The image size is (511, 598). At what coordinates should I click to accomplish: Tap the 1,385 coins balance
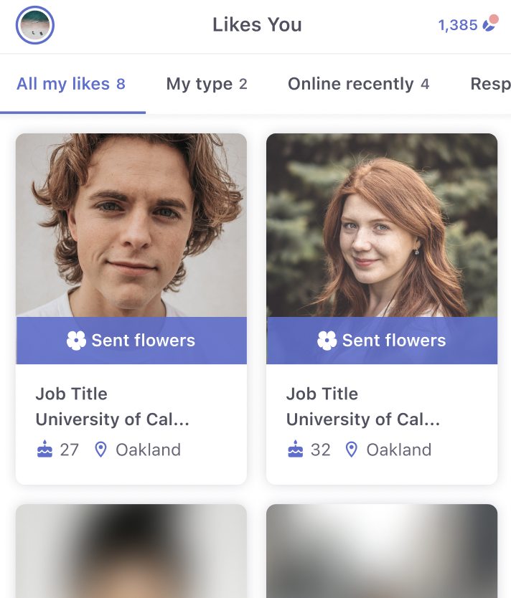pyautogui.click(x=458, y=25)
